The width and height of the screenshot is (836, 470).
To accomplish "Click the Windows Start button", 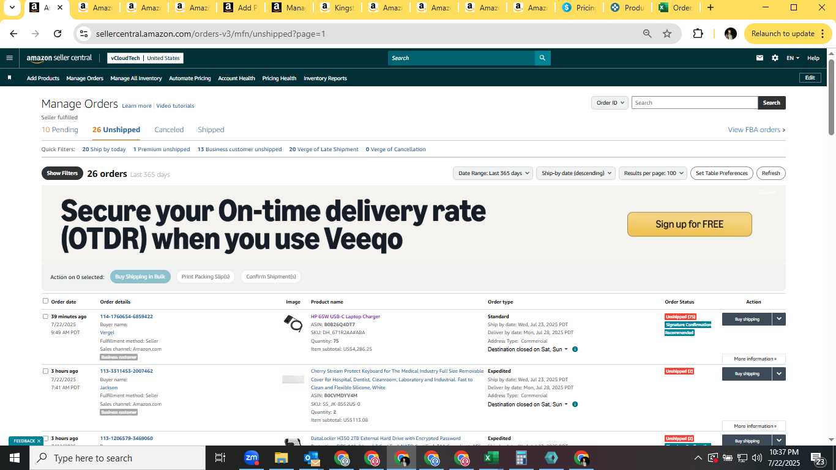I will pos(15,458).
